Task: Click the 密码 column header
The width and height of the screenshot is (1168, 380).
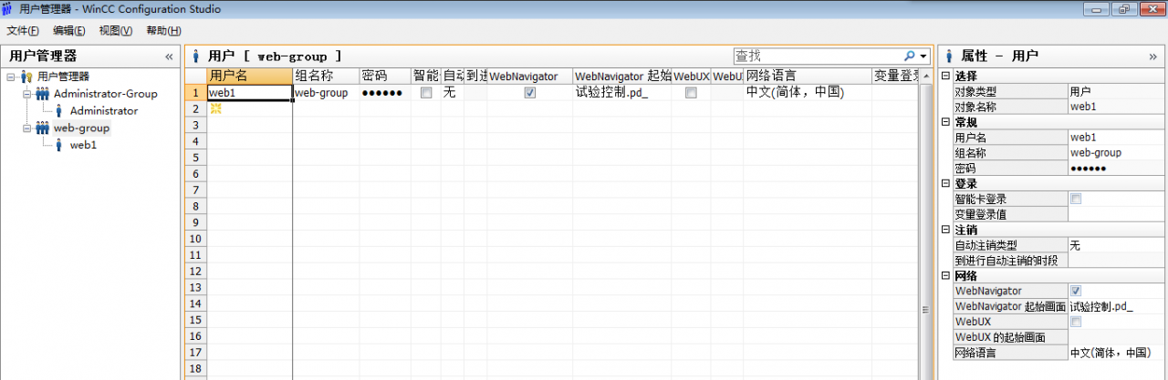Action: (384, 77)
